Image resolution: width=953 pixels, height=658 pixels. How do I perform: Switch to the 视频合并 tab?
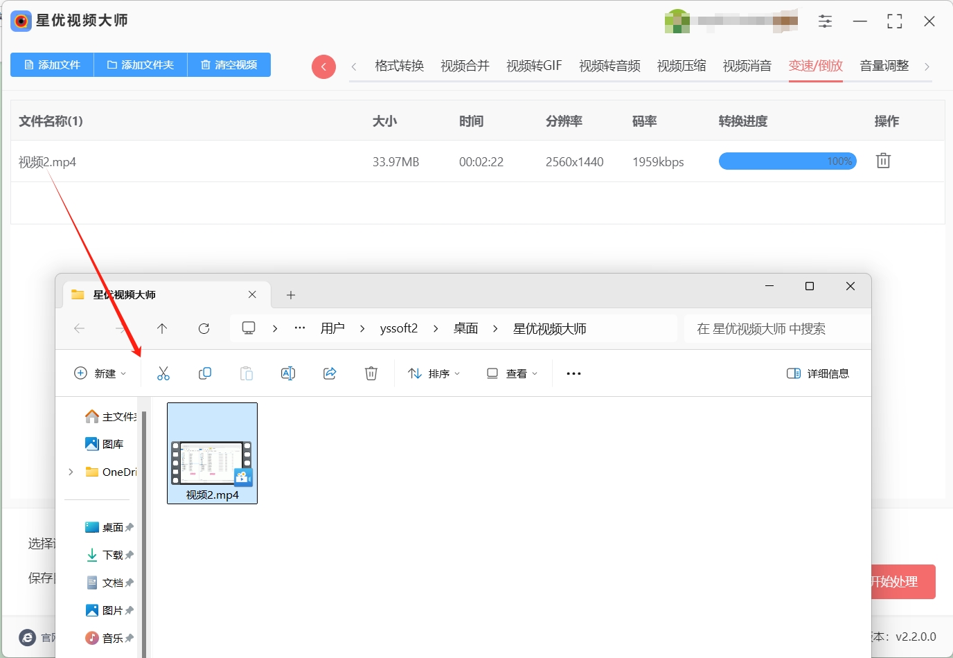465,66
